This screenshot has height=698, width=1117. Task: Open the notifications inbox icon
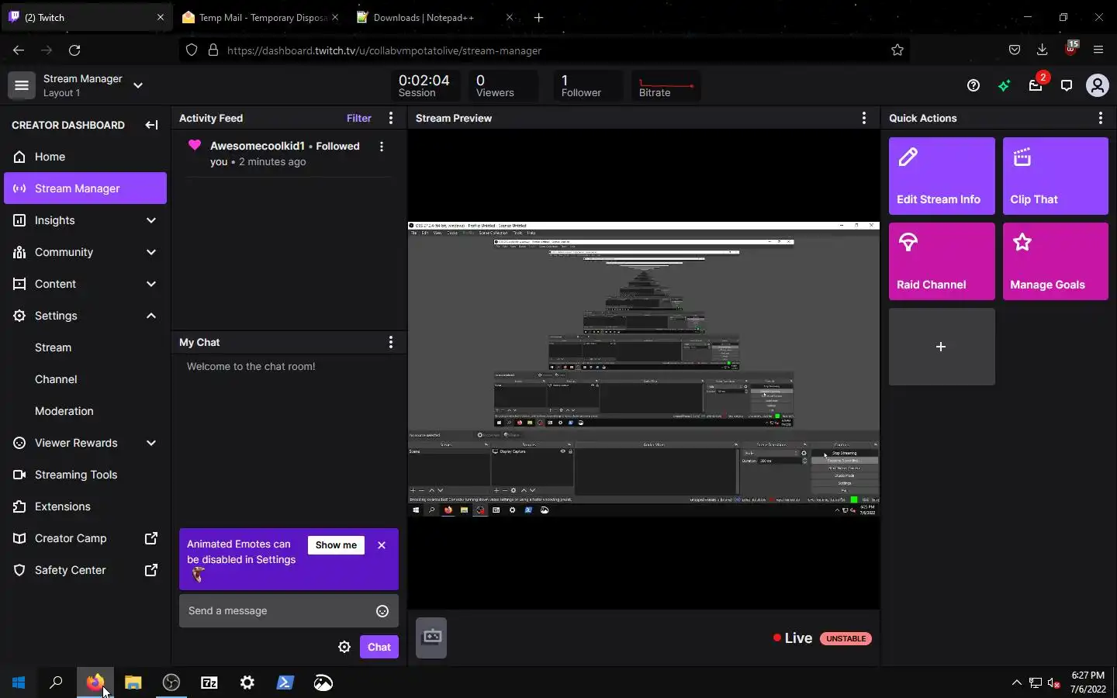(1036, 85)
